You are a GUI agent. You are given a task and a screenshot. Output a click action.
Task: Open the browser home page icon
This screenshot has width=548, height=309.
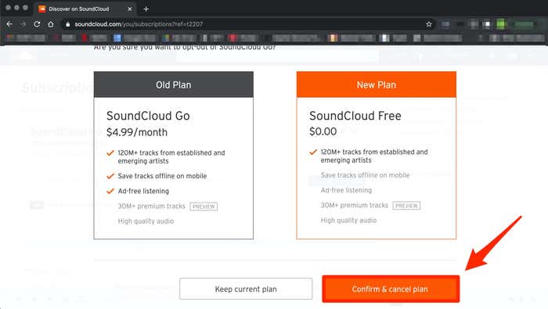51,24
